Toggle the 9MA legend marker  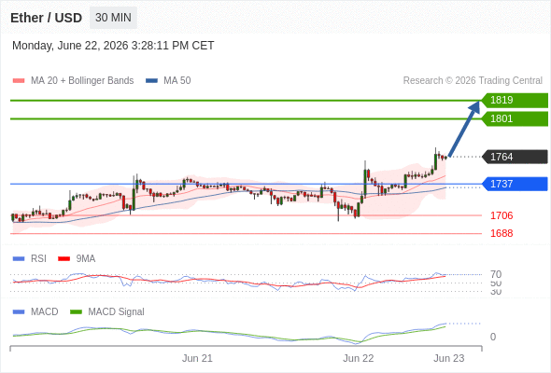[x=64, y=259]
